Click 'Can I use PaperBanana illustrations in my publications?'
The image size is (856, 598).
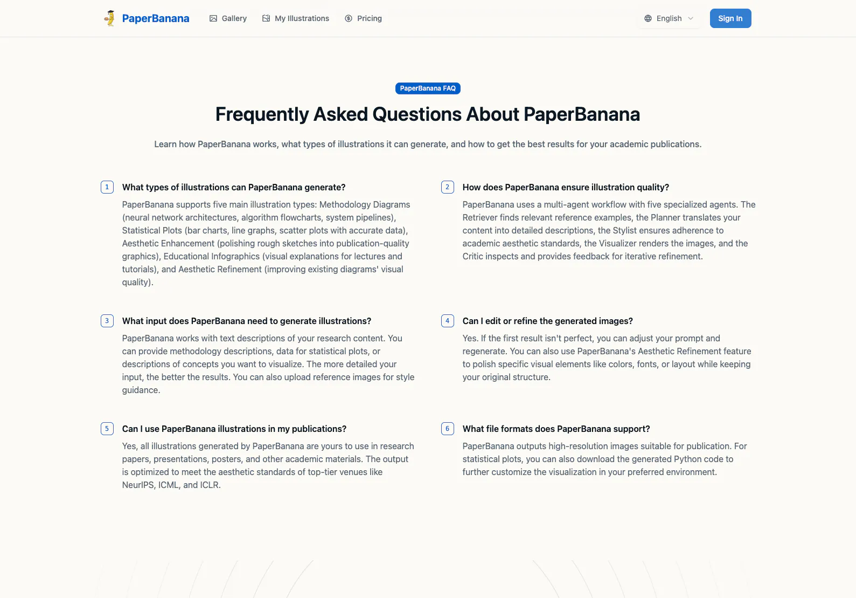tap(234, 429)
